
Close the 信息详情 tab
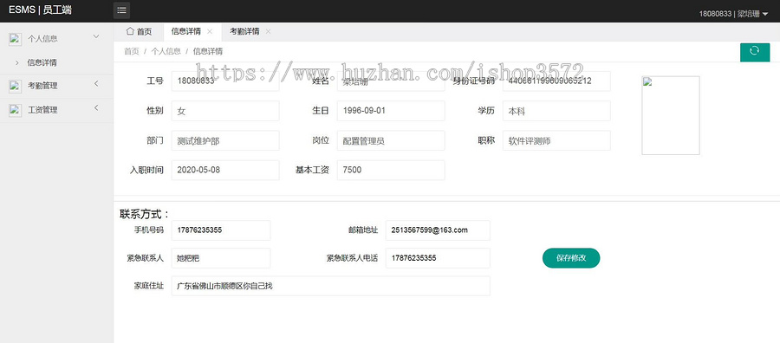210,31
